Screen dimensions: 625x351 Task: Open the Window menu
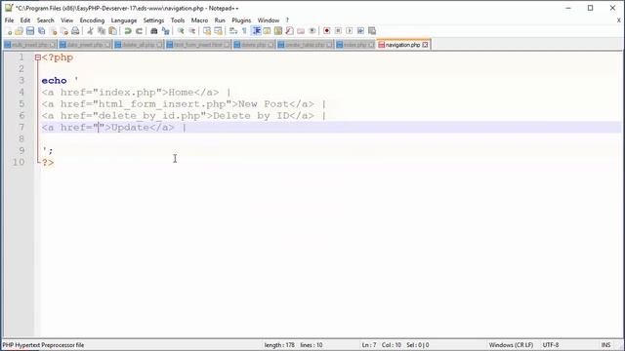coord(269,19)
